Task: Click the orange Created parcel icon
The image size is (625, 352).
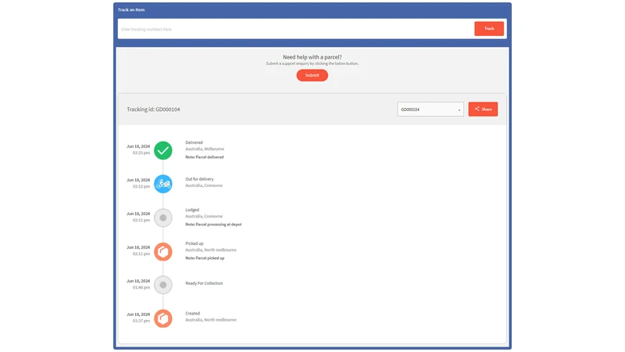Action: coord(163,318)
